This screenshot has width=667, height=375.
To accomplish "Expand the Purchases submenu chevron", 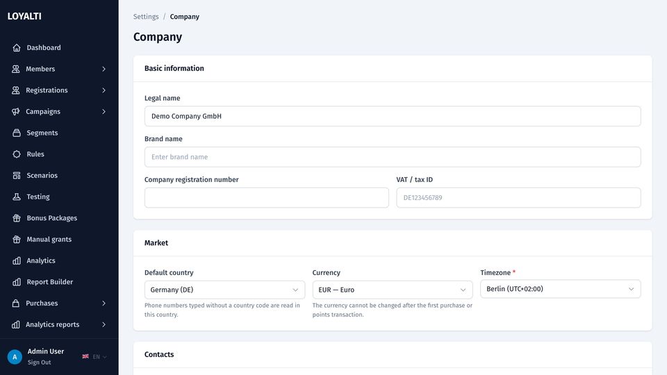I will coord(104,303).
